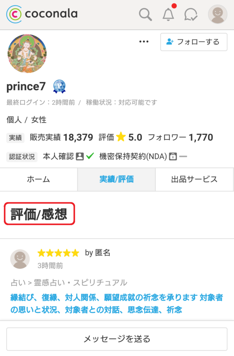Open the messages chat bubble icon
Screen dimensions: 234x356
[x=191, y=15]
